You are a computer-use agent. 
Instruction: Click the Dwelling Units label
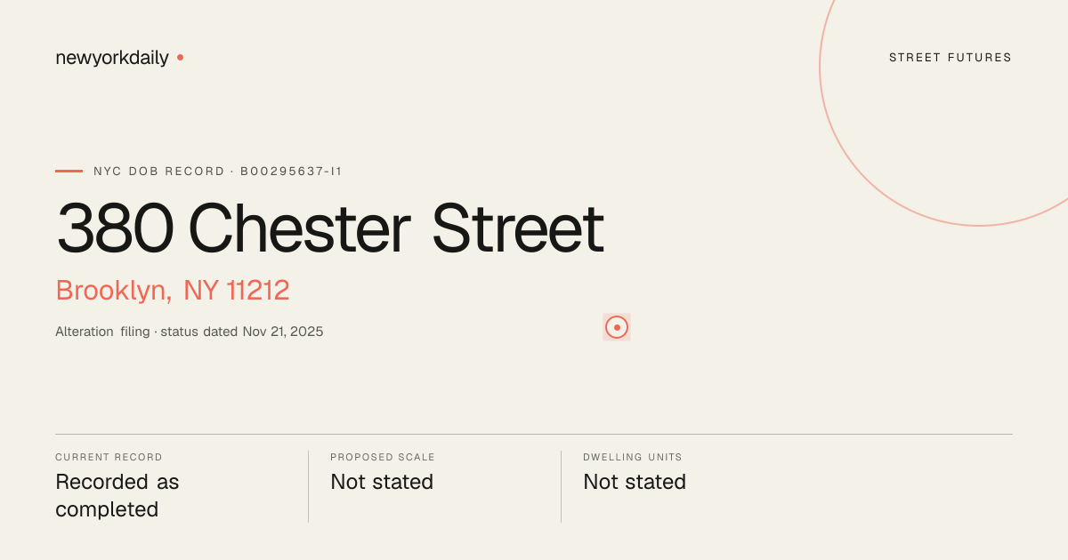coord(633,457)
